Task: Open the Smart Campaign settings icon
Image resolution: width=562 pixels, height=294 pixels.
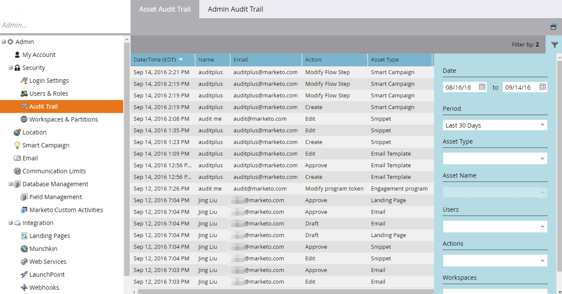Action: coord(17,145)
